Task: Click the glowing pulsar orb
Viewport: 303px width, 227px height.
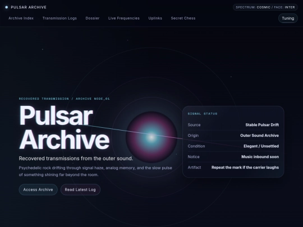Action: point(151,137)
